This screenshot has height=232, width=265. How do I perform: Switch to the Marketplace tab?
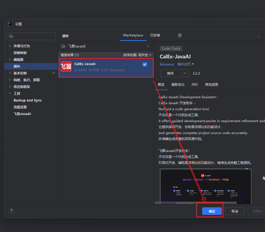(133, 35)
